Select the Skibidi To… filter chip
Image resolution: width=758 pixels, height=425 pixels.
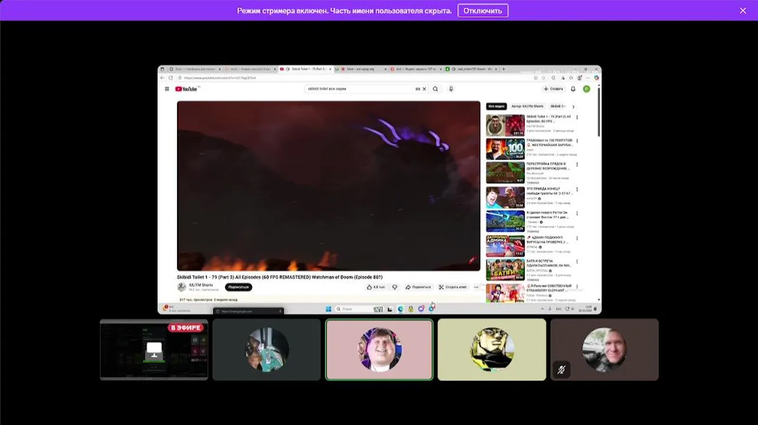tap(558, 106)
